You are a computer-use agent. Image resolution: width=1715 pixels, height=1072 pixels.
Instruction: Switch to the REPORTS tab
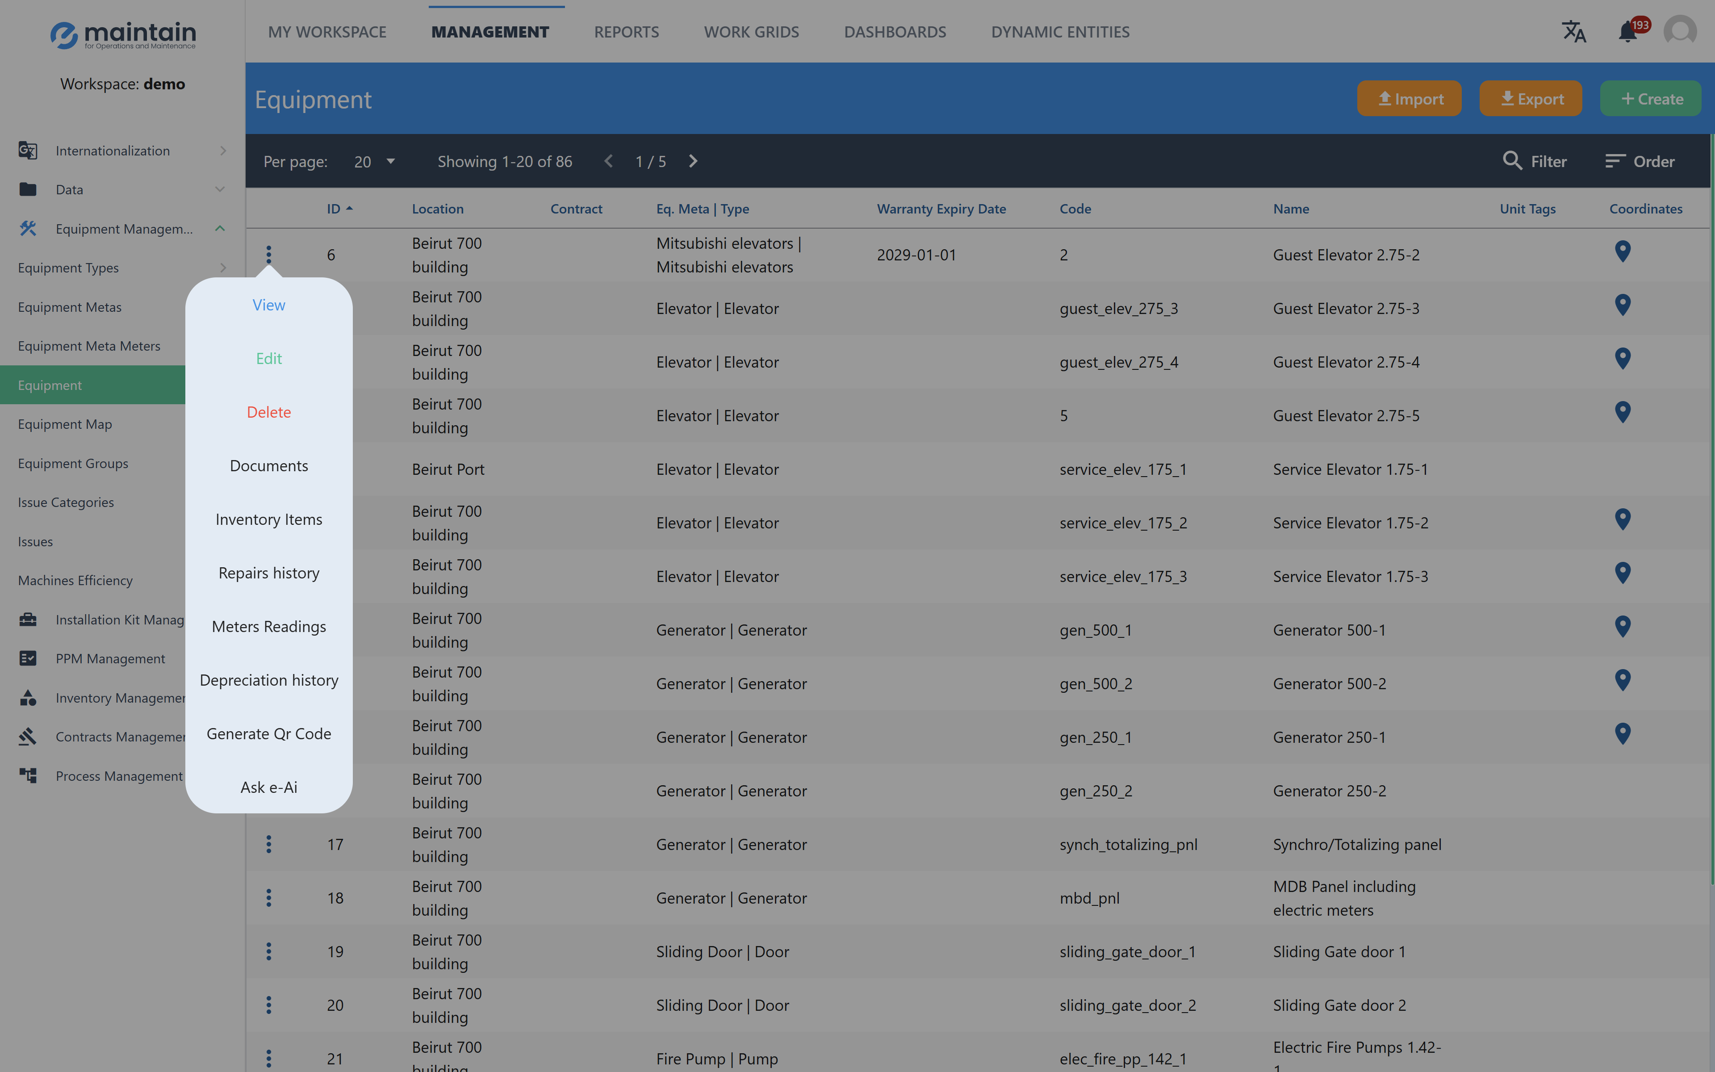626,32
